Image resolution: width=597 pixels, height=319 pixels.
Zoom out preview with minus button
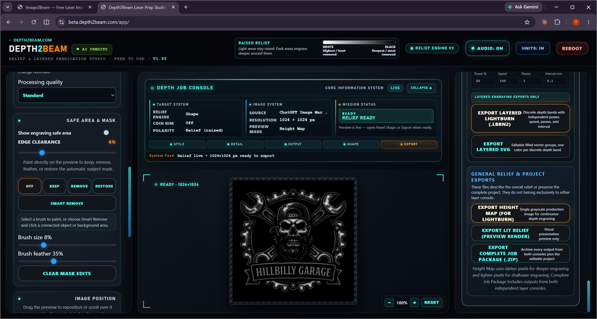[x=389, y=302]
